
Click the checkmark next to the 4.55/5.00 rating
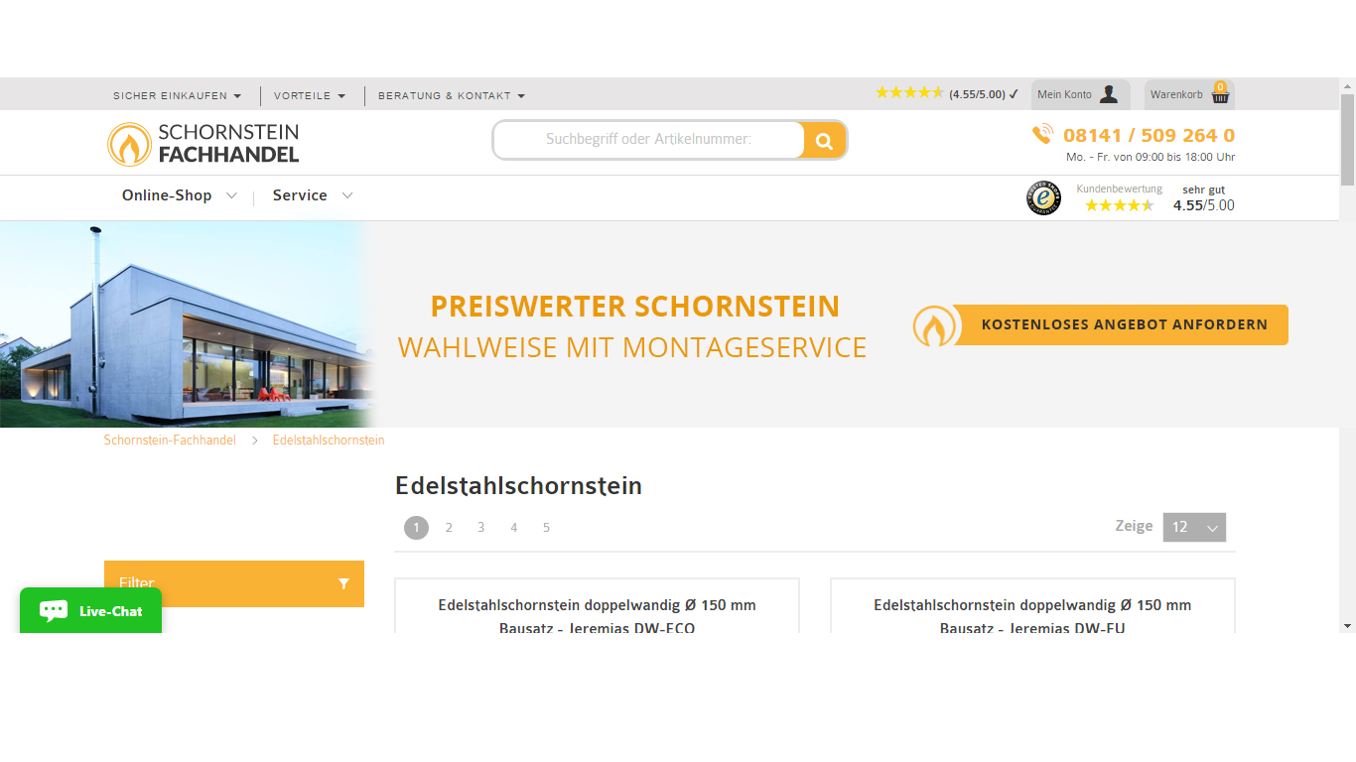pyautogui.click(x=1013, y=92)
